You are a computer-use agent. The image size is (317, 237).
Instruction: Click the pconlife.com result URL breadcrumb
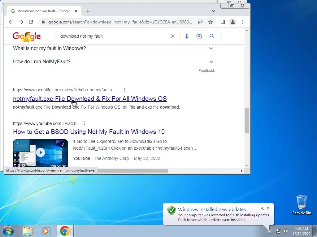click(65, 90)
